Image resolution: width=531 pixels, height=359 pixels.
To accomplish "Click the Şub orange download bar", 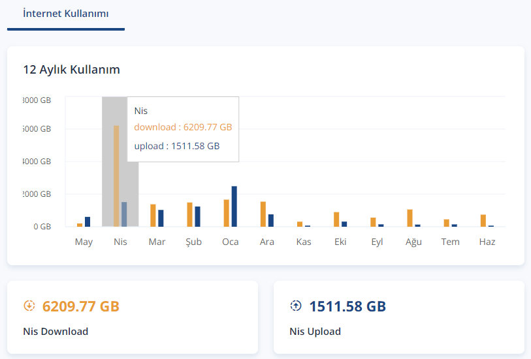I will point(189,214).
